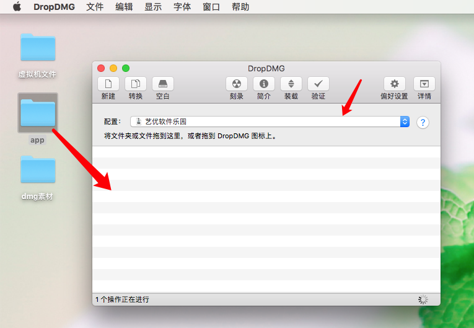
Task: Toggle the 详情 (Details) toolbar icon
Action: tap(424, 84)
